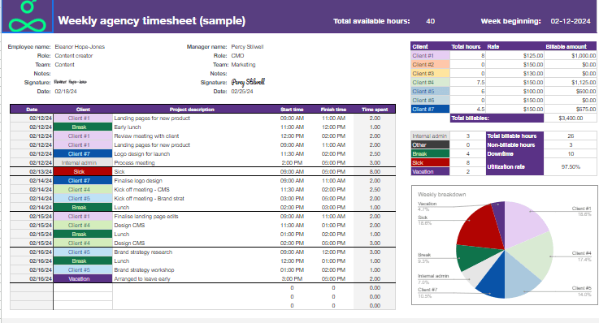Click the employee's signature image
This screenshot has width=599, height=323.
pos(70,82)
